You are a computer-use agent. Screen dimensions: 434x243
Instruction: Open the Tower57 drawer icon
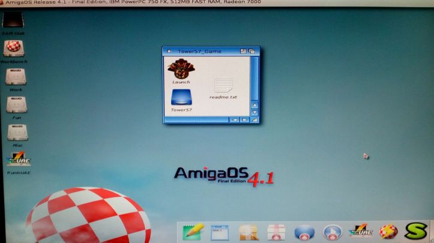[x=181, y=98]
